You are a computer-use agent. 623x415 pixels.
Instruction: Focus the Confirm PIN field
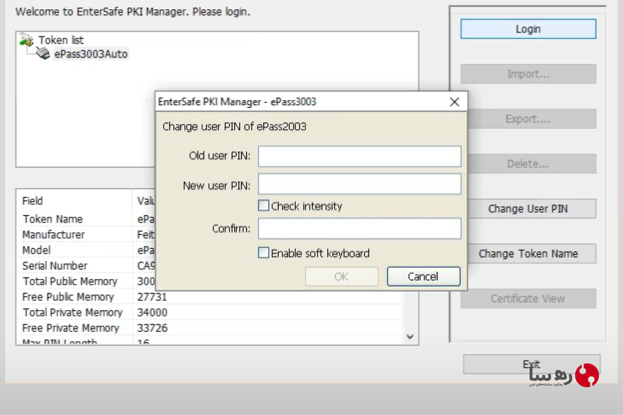pyautogui.click(x=360, y=229)
